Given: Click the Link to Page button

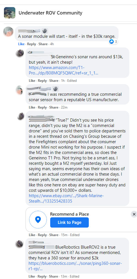Looking at the screenshot, I should pyautogui.click(x=69, y=222).
